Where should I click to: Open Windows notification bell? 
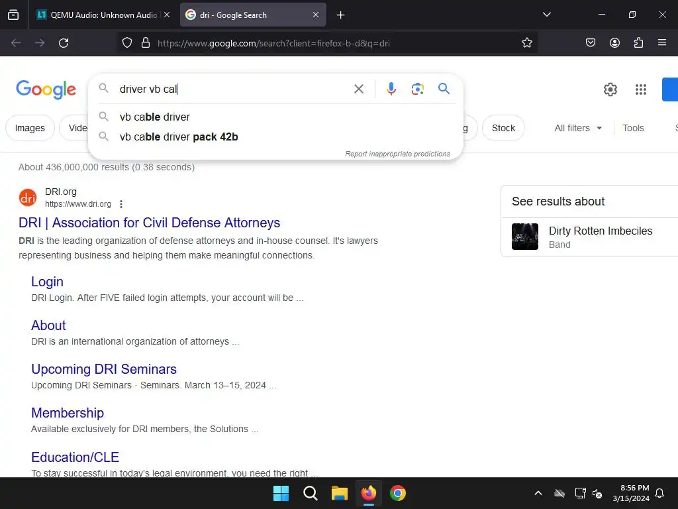[x=660, y=493]
